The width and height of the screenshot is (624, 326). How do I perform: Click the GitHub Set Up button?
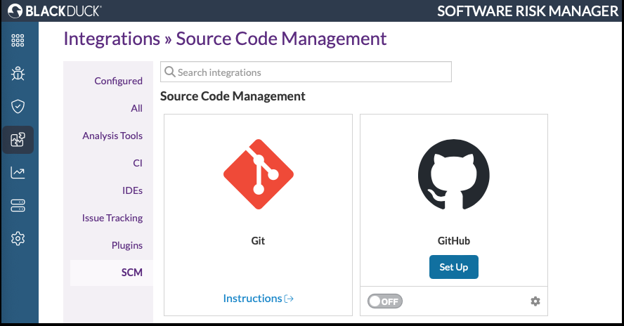[x=454, y=267]
